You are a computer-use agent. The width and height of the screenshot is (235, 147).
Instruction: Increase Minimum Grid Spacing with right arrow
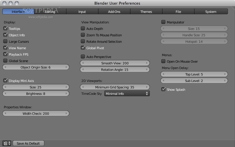[147, 87]
